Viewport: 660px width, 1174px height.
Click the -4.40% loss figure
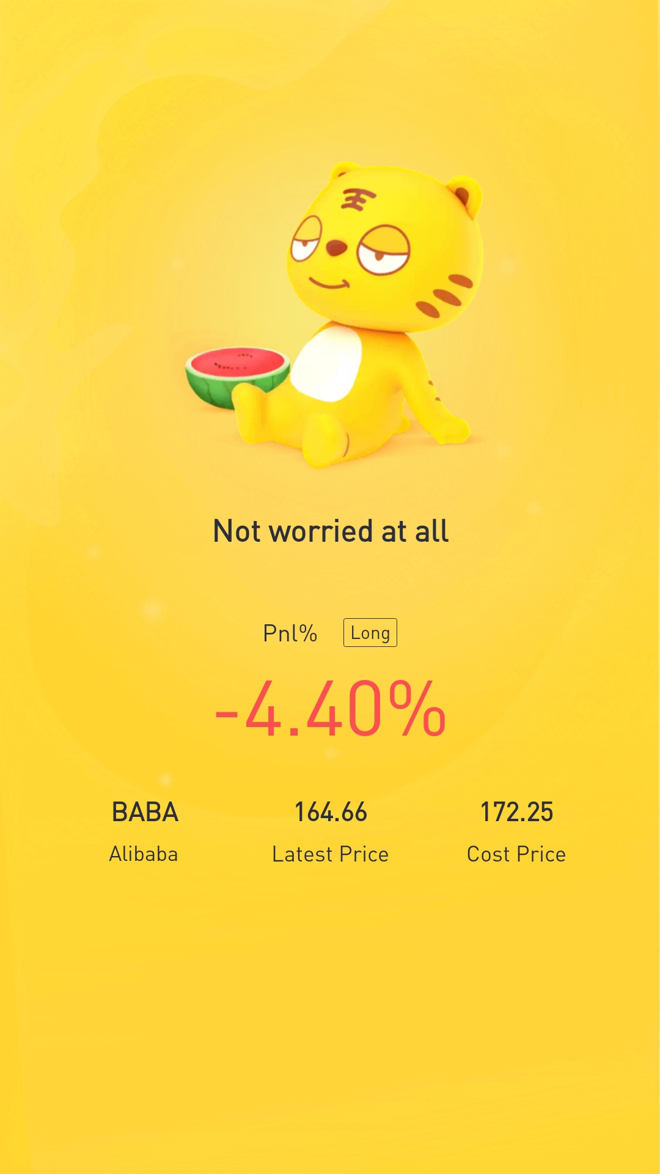[331, 709]
